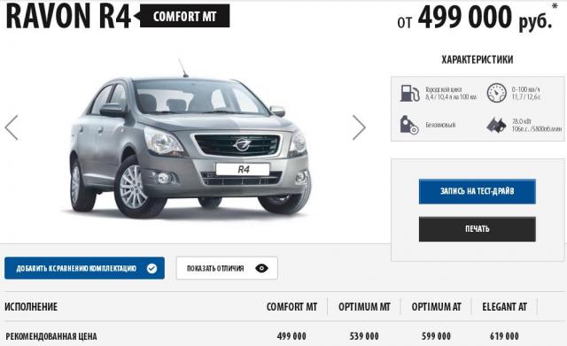The width and height of the screenshot is (567, 346).
Task: Click the fuel pump consumption icon
Action: point(409,93)
